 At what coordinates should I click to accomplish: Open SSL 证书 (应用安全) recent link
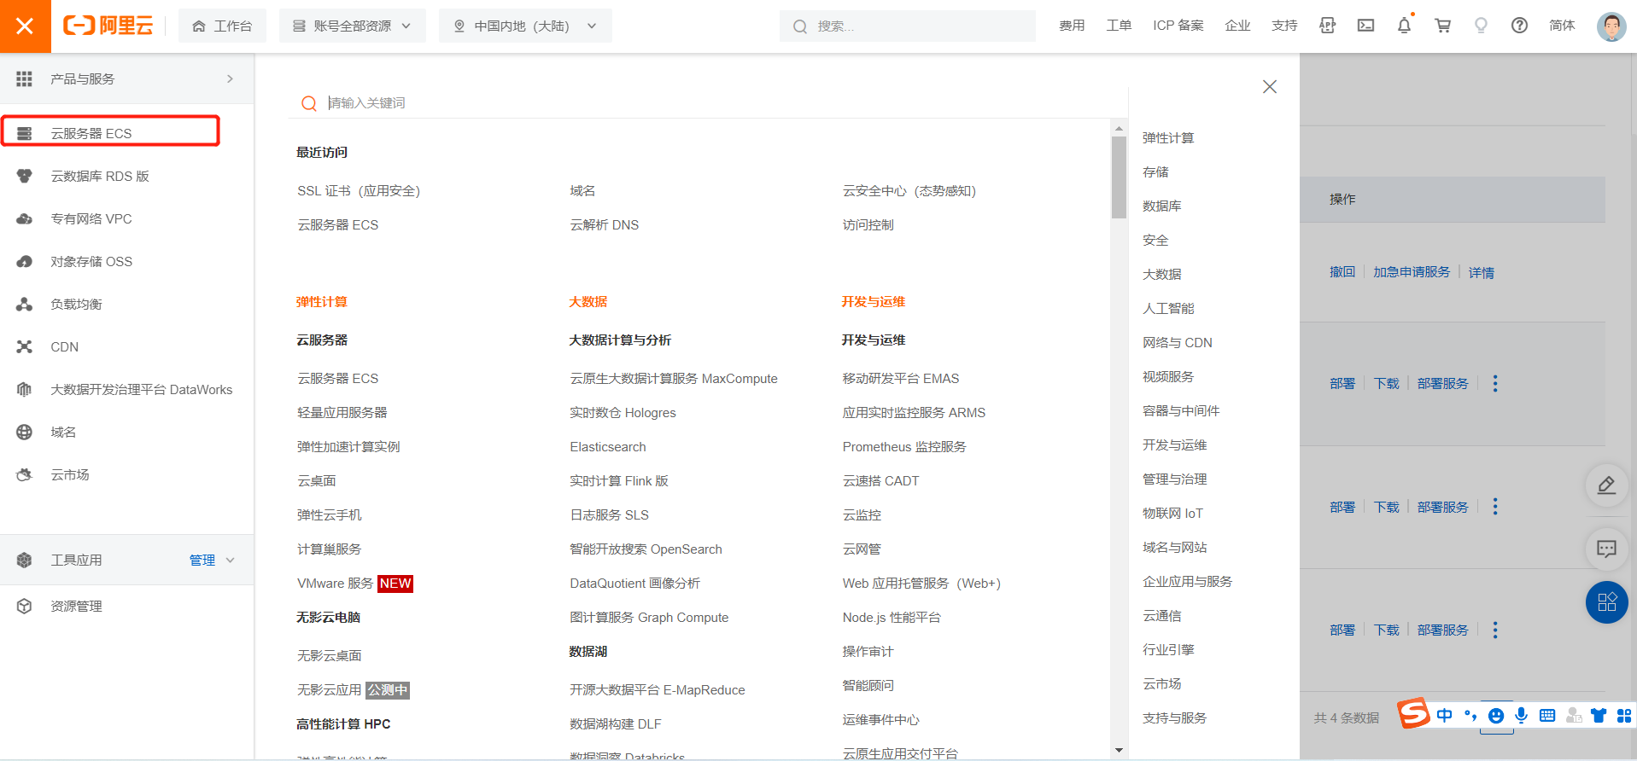point(359,190)
